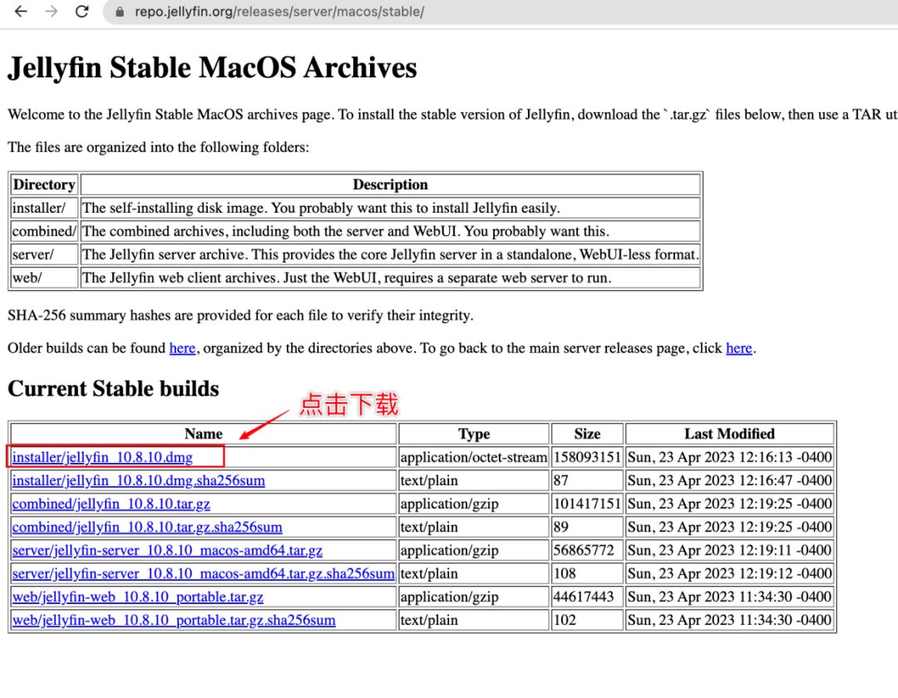Viewport: 898px width, 698px height.
Task: Download combined/jellyfin_10.8.10.tar.gz
Action: [x=111, y=504]
